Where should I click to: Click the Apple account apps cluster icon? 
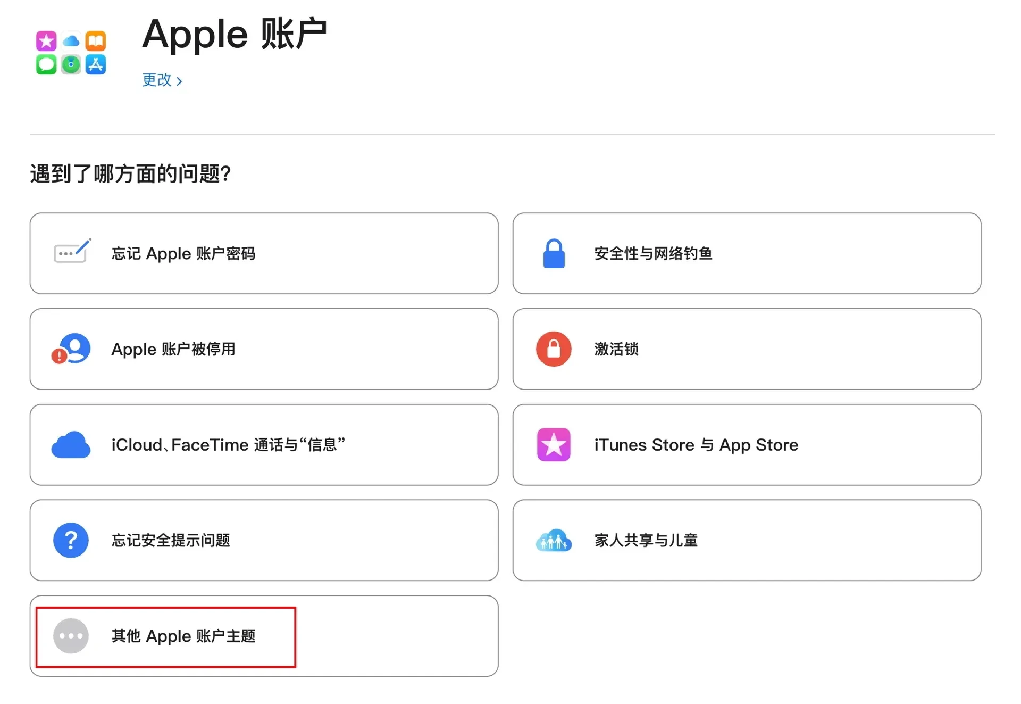[x=71, y=52]
